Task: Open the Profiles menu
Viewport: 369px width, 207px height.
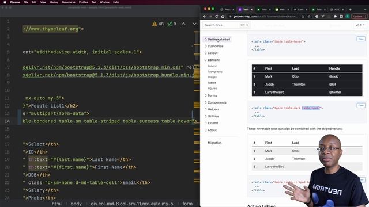Action: (83, 2)
